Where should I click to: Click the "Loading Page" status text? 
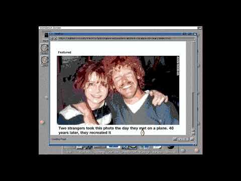pyautogui.click(x=59, y=139)
